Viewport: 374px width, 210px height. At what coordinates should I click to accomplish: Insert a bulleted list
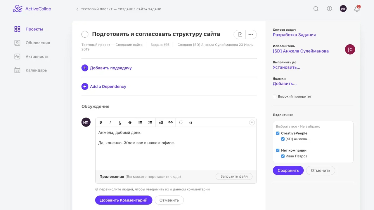[x=140, y=123]
